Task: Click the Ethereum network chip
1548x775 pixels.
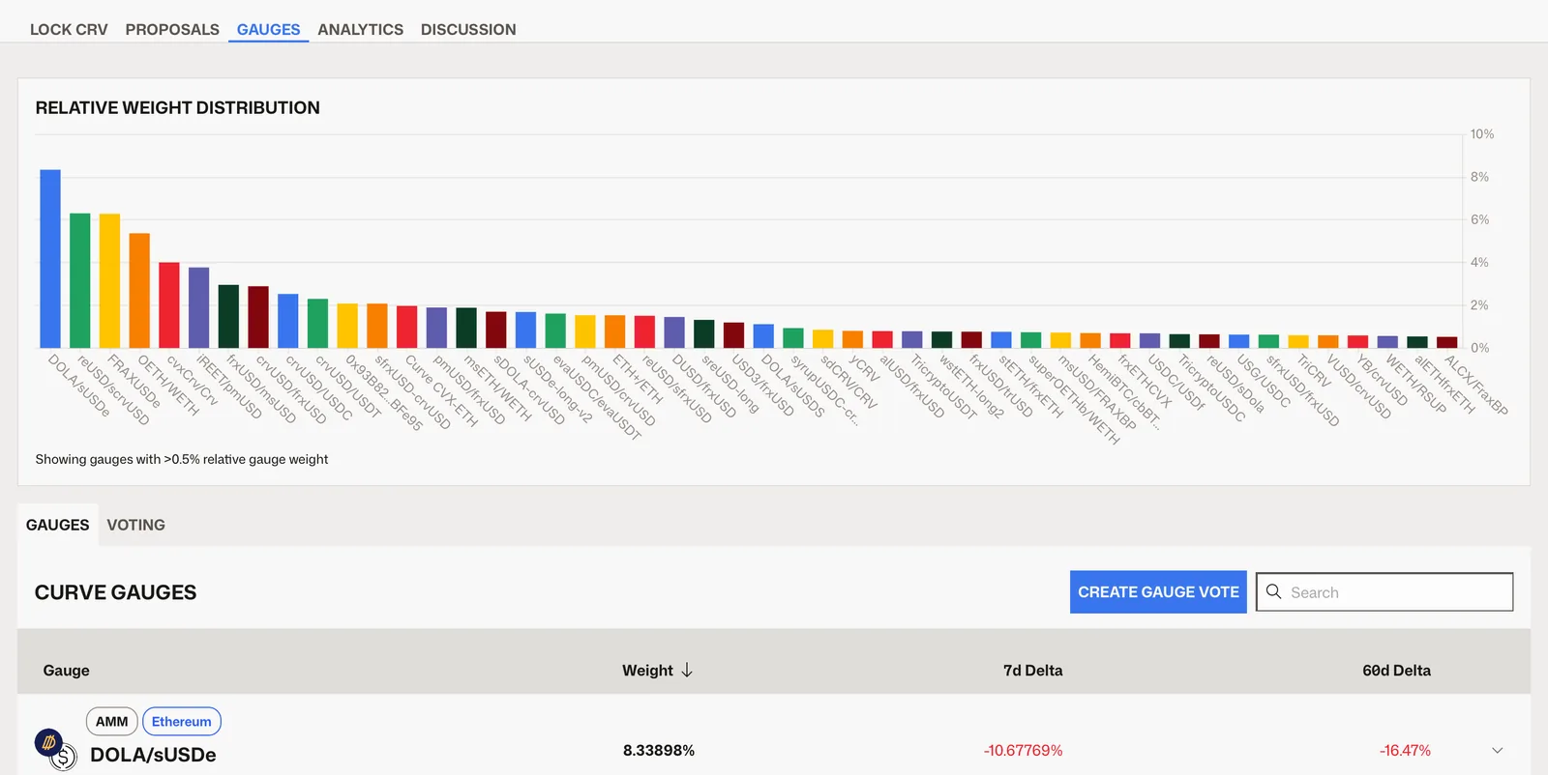Action: point(181,722)
